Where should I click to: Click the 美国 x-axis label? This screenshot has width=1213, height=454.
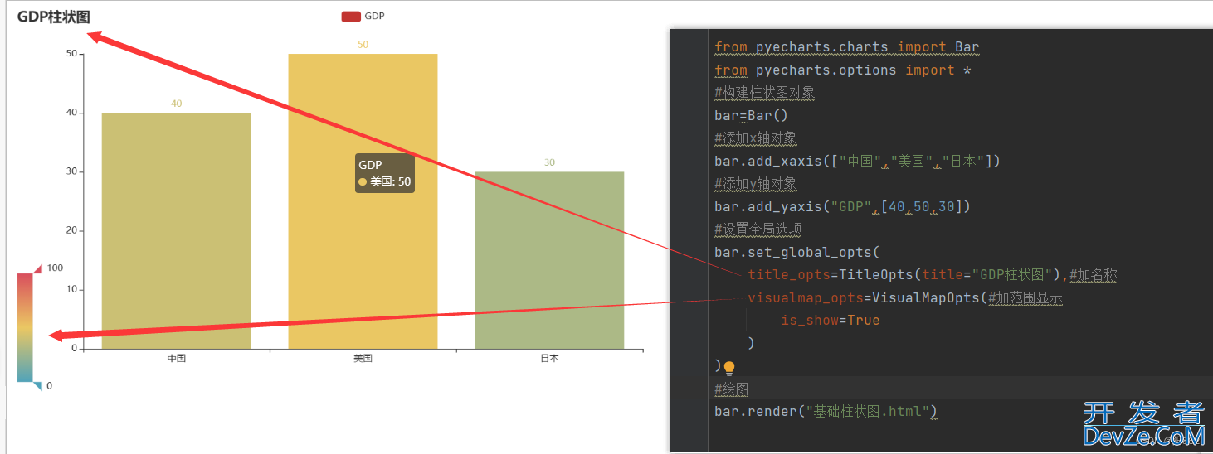[363, 359]
